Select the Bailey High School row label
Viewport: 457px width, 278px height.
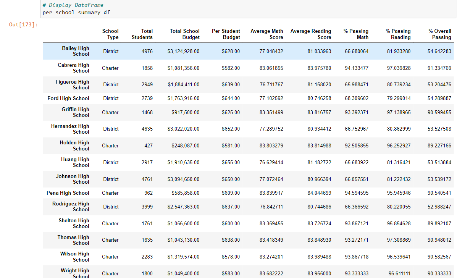tap(76, 51)
